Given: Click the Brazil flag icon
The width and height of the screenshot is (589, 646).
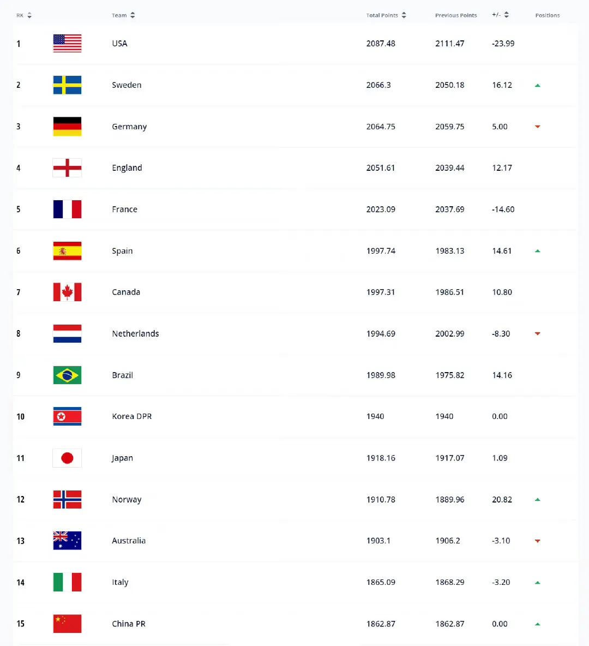Looking at the screenshot, I should point(67,375).
